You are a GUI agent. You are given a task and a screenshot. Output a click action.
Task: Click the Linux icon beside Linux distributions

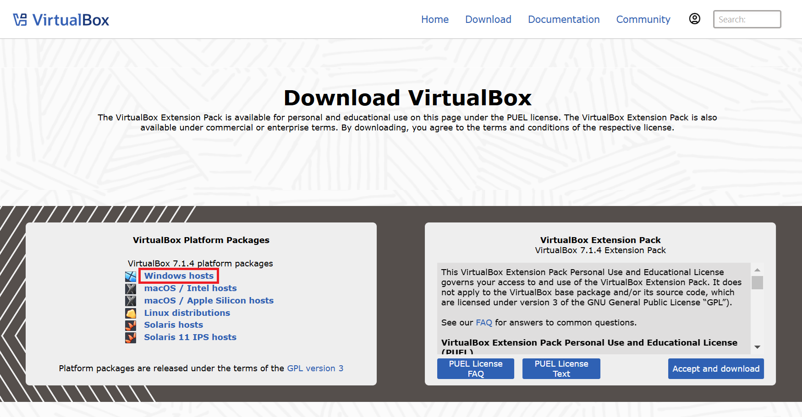click(131, 313)
